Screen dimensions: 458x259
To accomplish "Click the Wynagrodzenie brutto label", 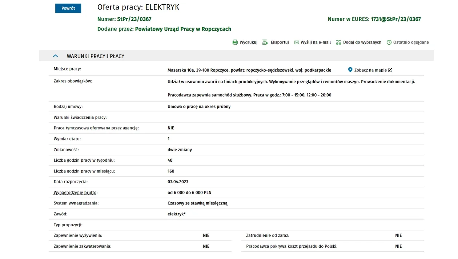I will (x=76, y=193).
